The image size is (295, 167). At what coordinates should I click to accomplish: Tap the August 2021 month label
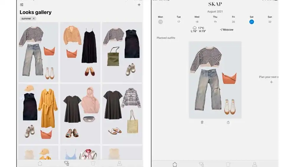click(x=215, y=11)
